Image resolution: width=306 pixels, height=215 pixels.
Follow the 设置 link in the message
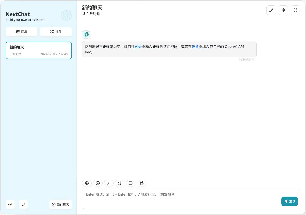(195, 47)
